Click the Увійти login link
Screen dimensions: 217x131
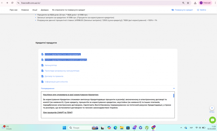(x=201, y=10)
